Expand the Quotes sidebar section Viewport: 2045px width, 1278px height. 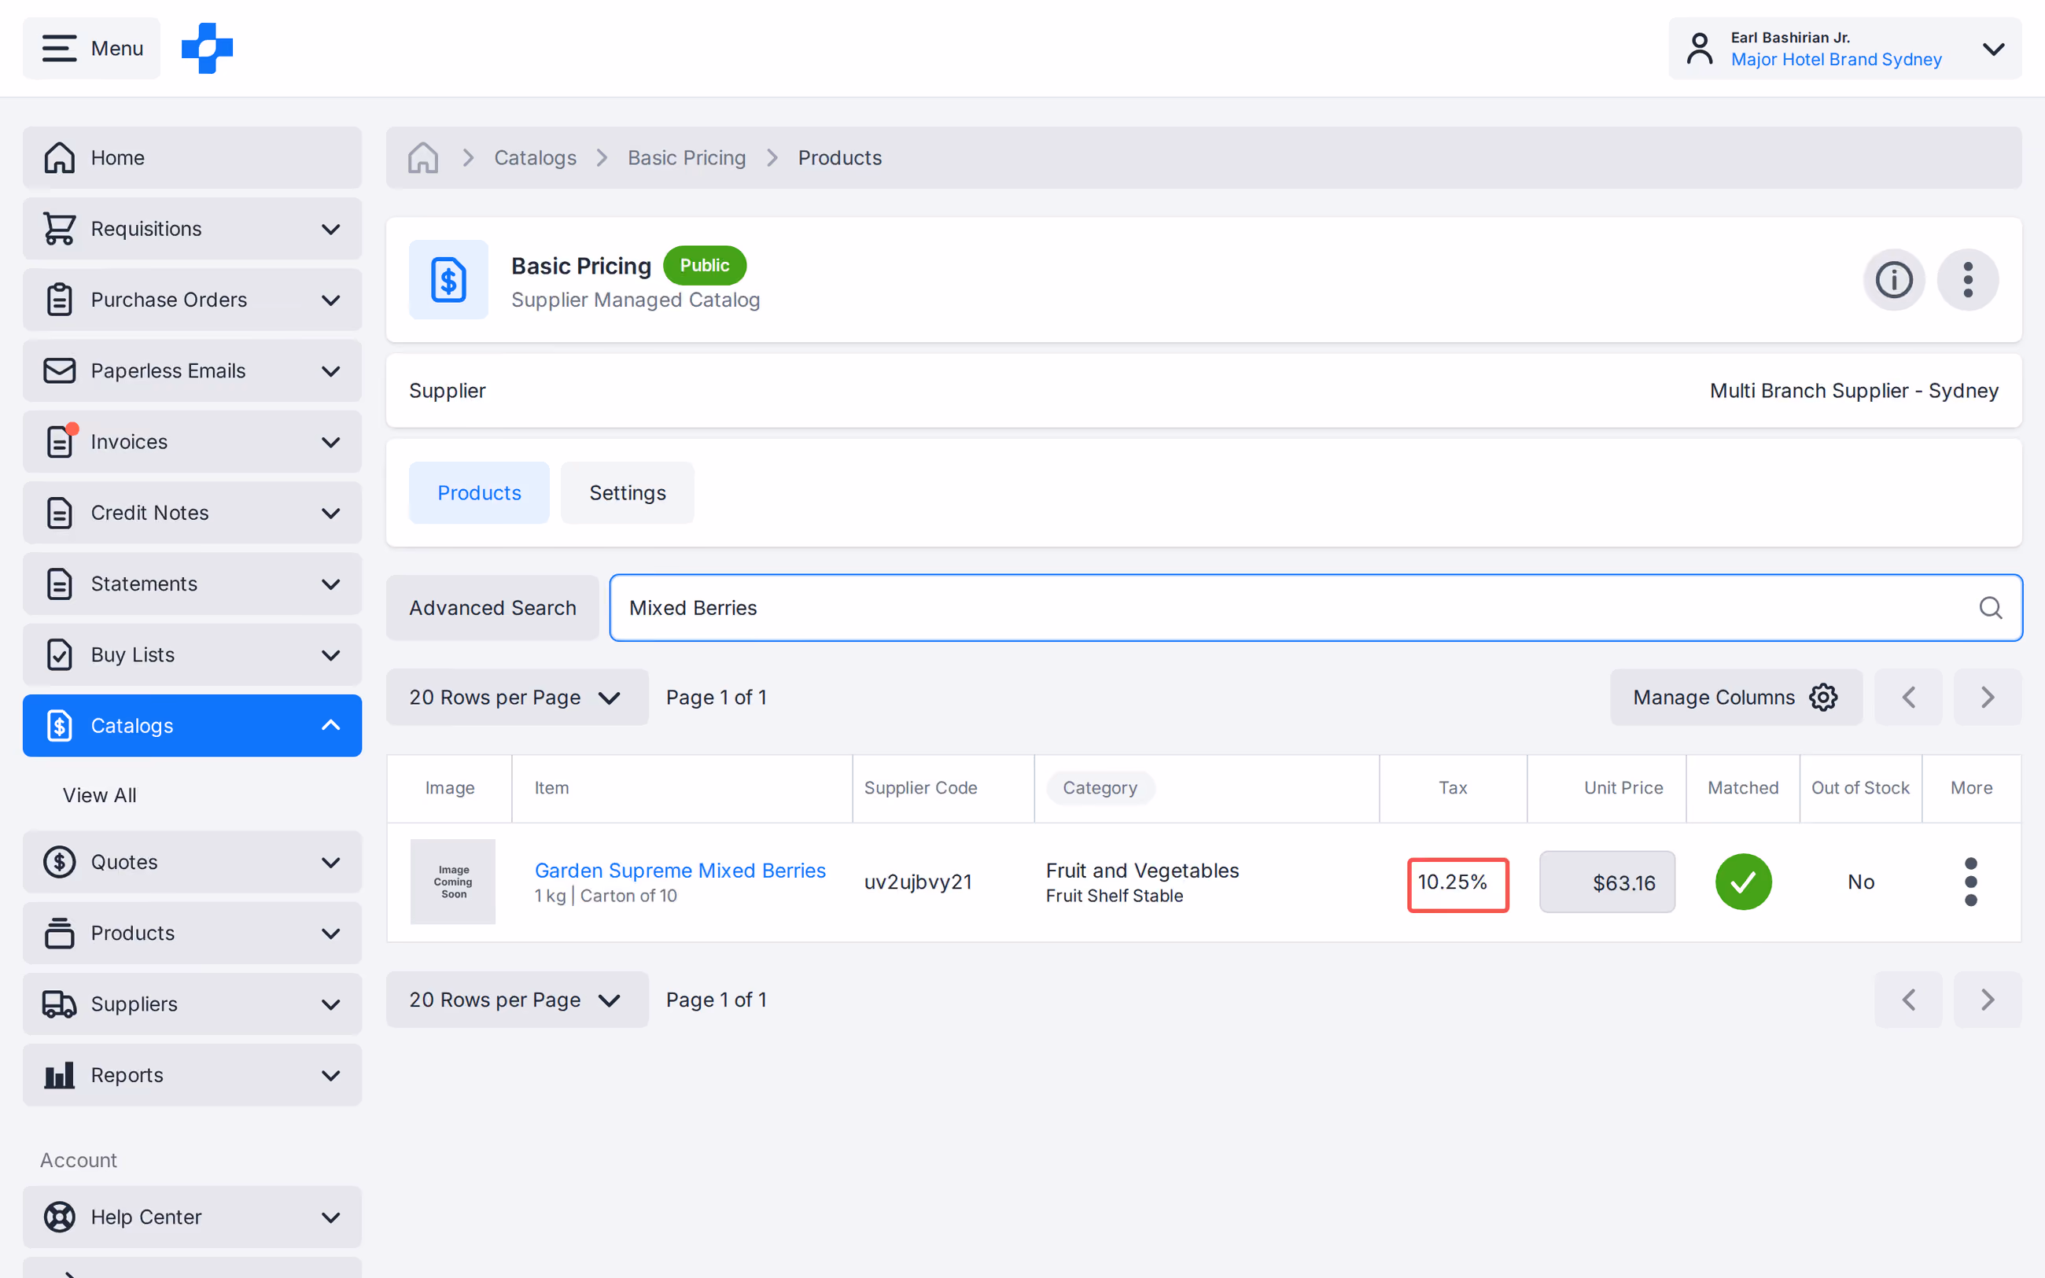point(192,861)
